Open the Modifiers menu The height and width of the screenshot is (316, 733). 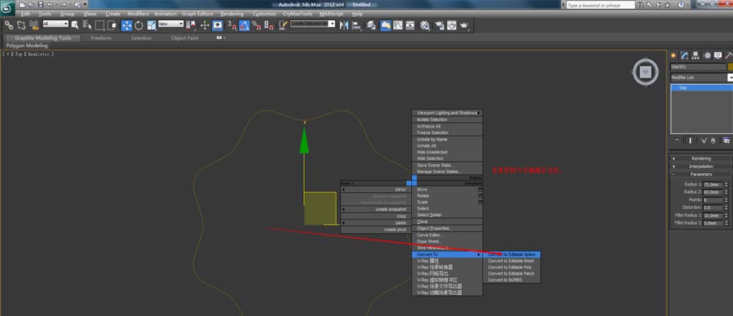pyautogui.click(x=138, y=14)
